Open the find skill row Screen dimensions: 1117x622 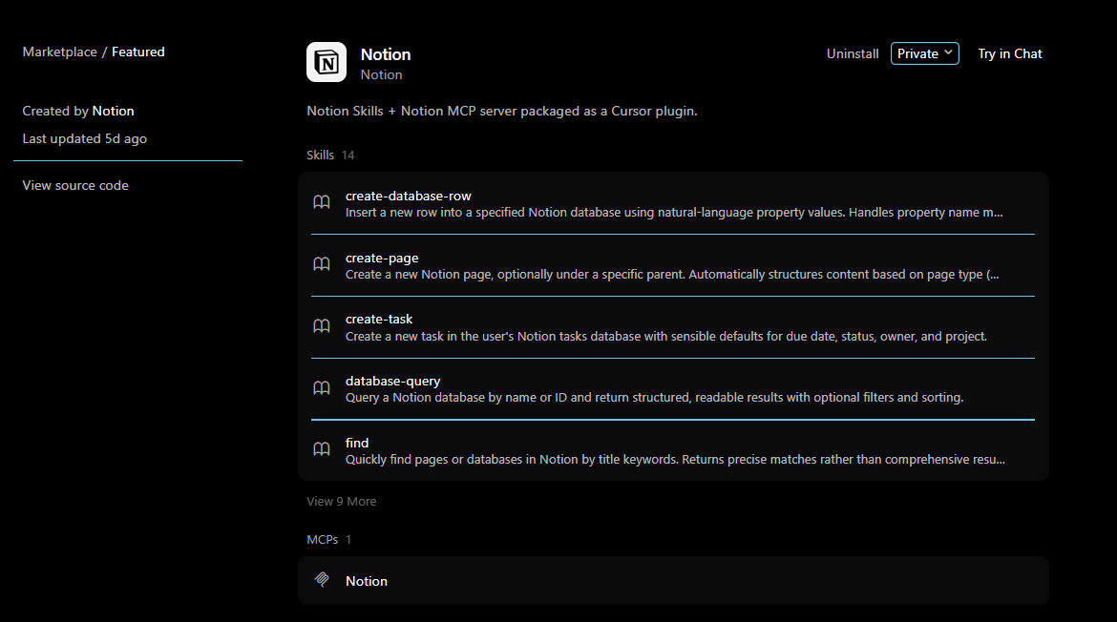(673, 450)
